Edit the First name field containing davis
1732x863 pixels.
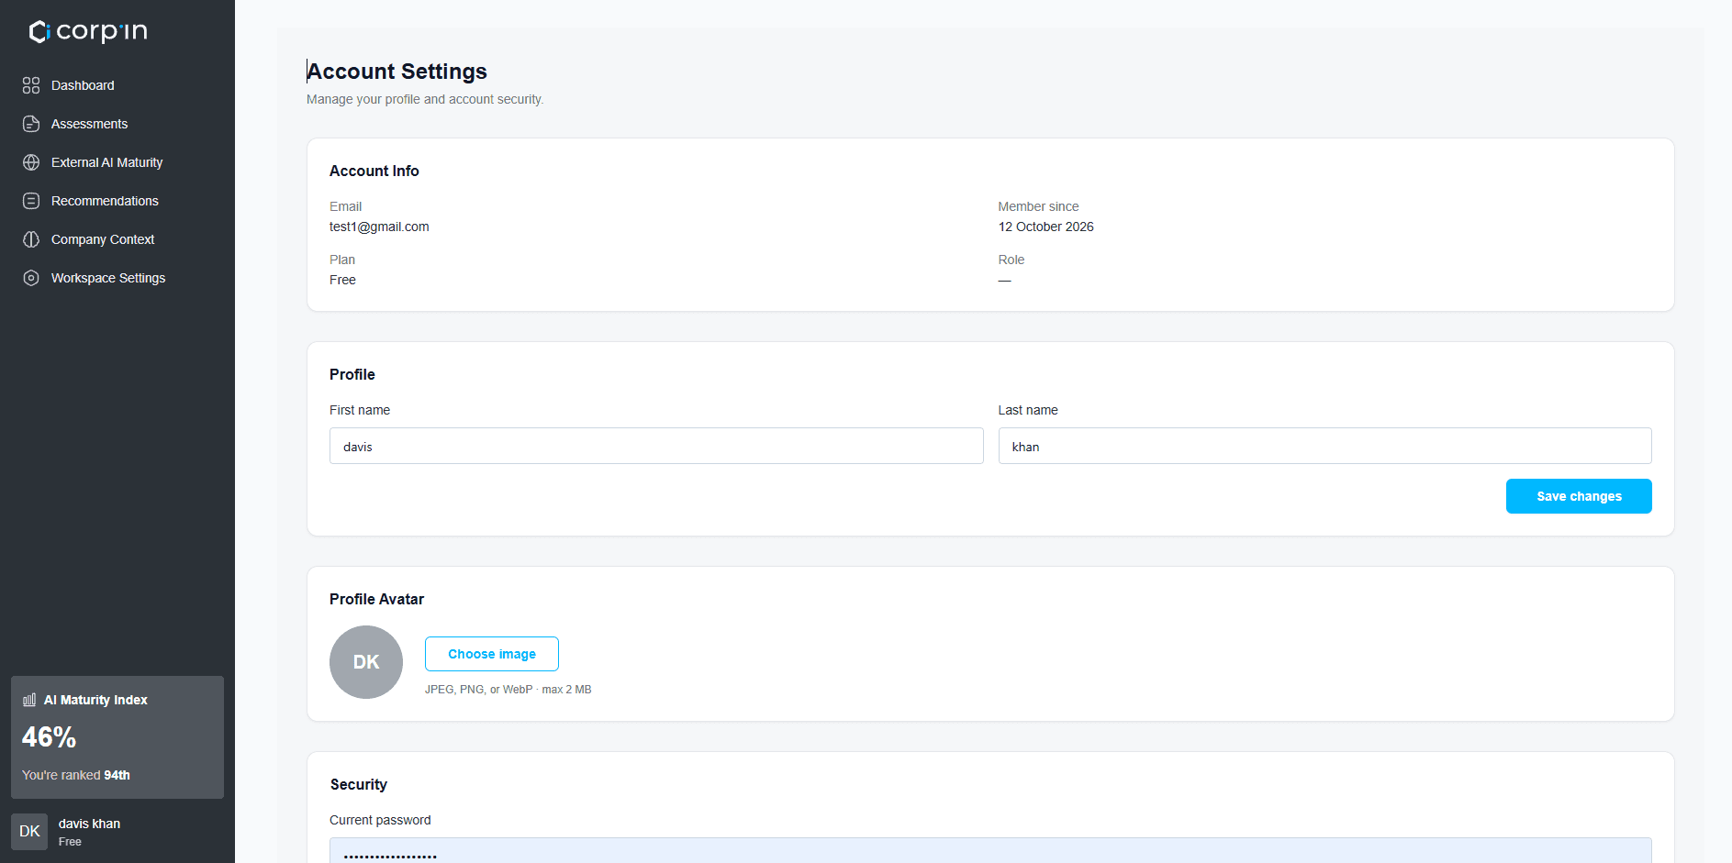coord(656,446)
